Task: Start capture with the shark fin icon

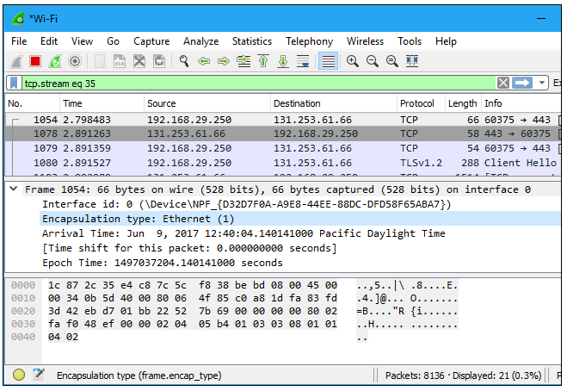Action: (15, 61)
